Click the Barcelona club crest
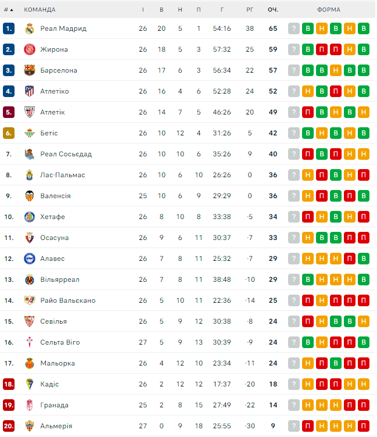This screenshot has width=377, height=437. pyautogui.click(x=30, y=70)
